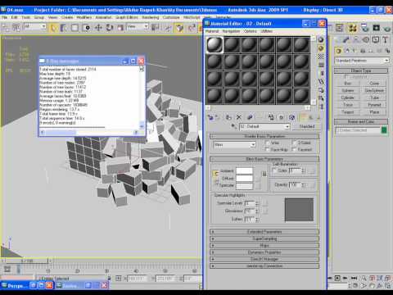Expand the SuperSampling rollout
Screen dimensions: 393x295
pos(264,238)
